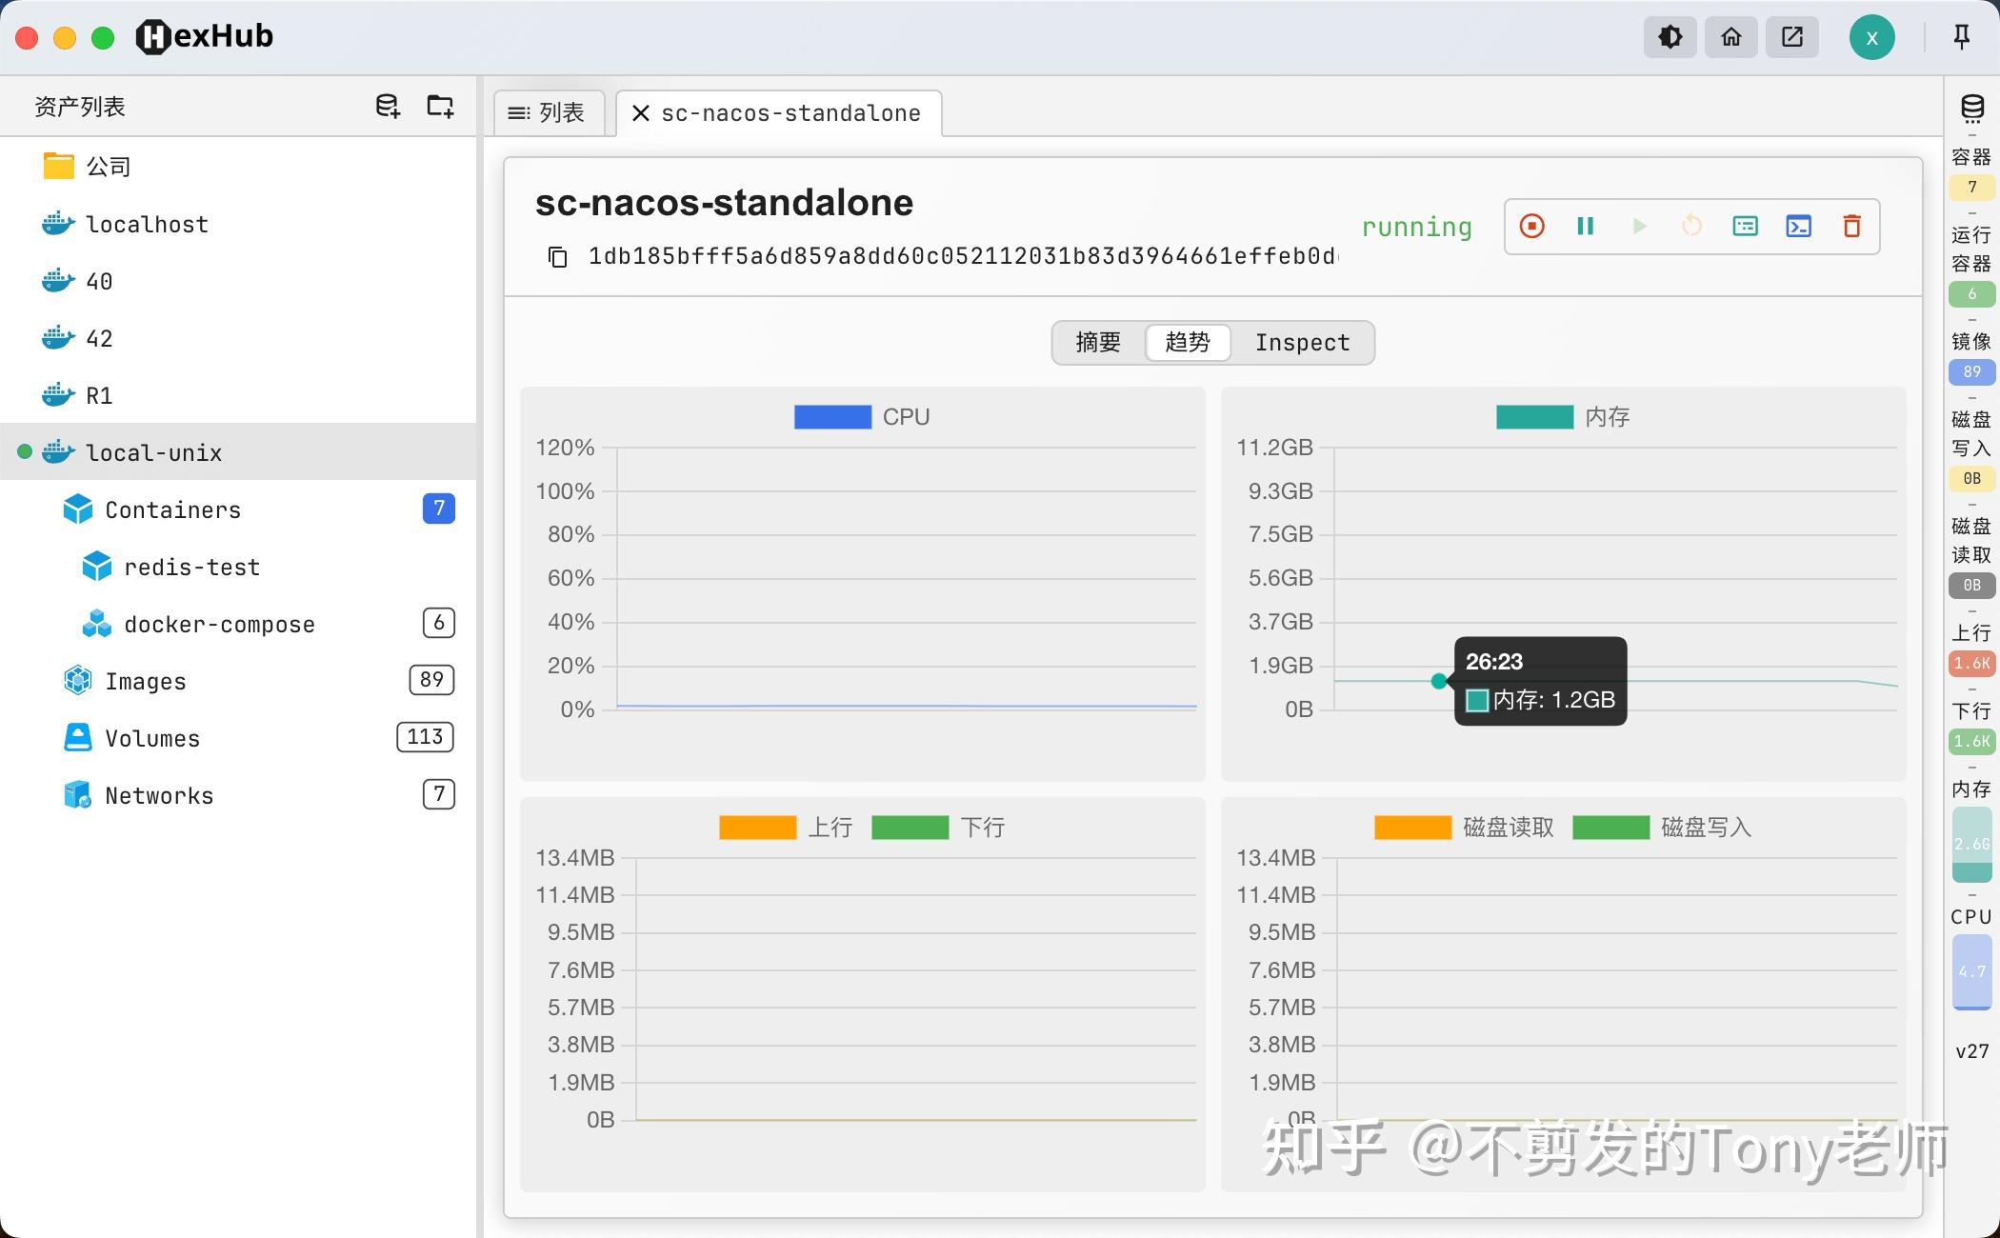Toggle dark mode with the brightness icon
The height and width of the screenshot is (1238, 2000).
pyautogui.click(x=1670, y=36)
